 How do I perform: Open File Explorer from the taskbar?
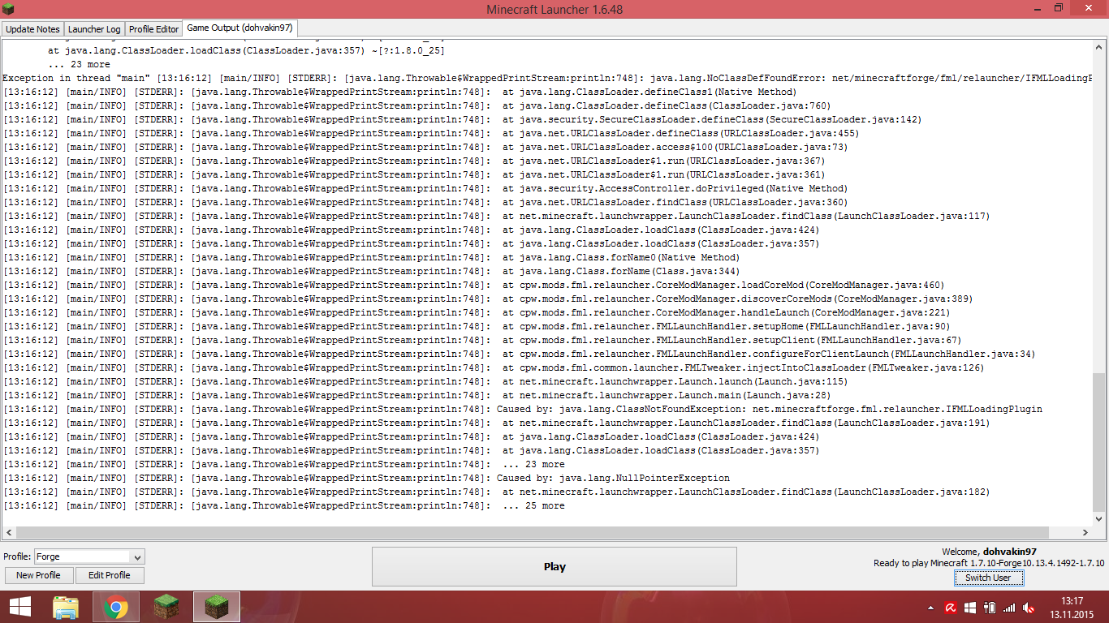66,607
